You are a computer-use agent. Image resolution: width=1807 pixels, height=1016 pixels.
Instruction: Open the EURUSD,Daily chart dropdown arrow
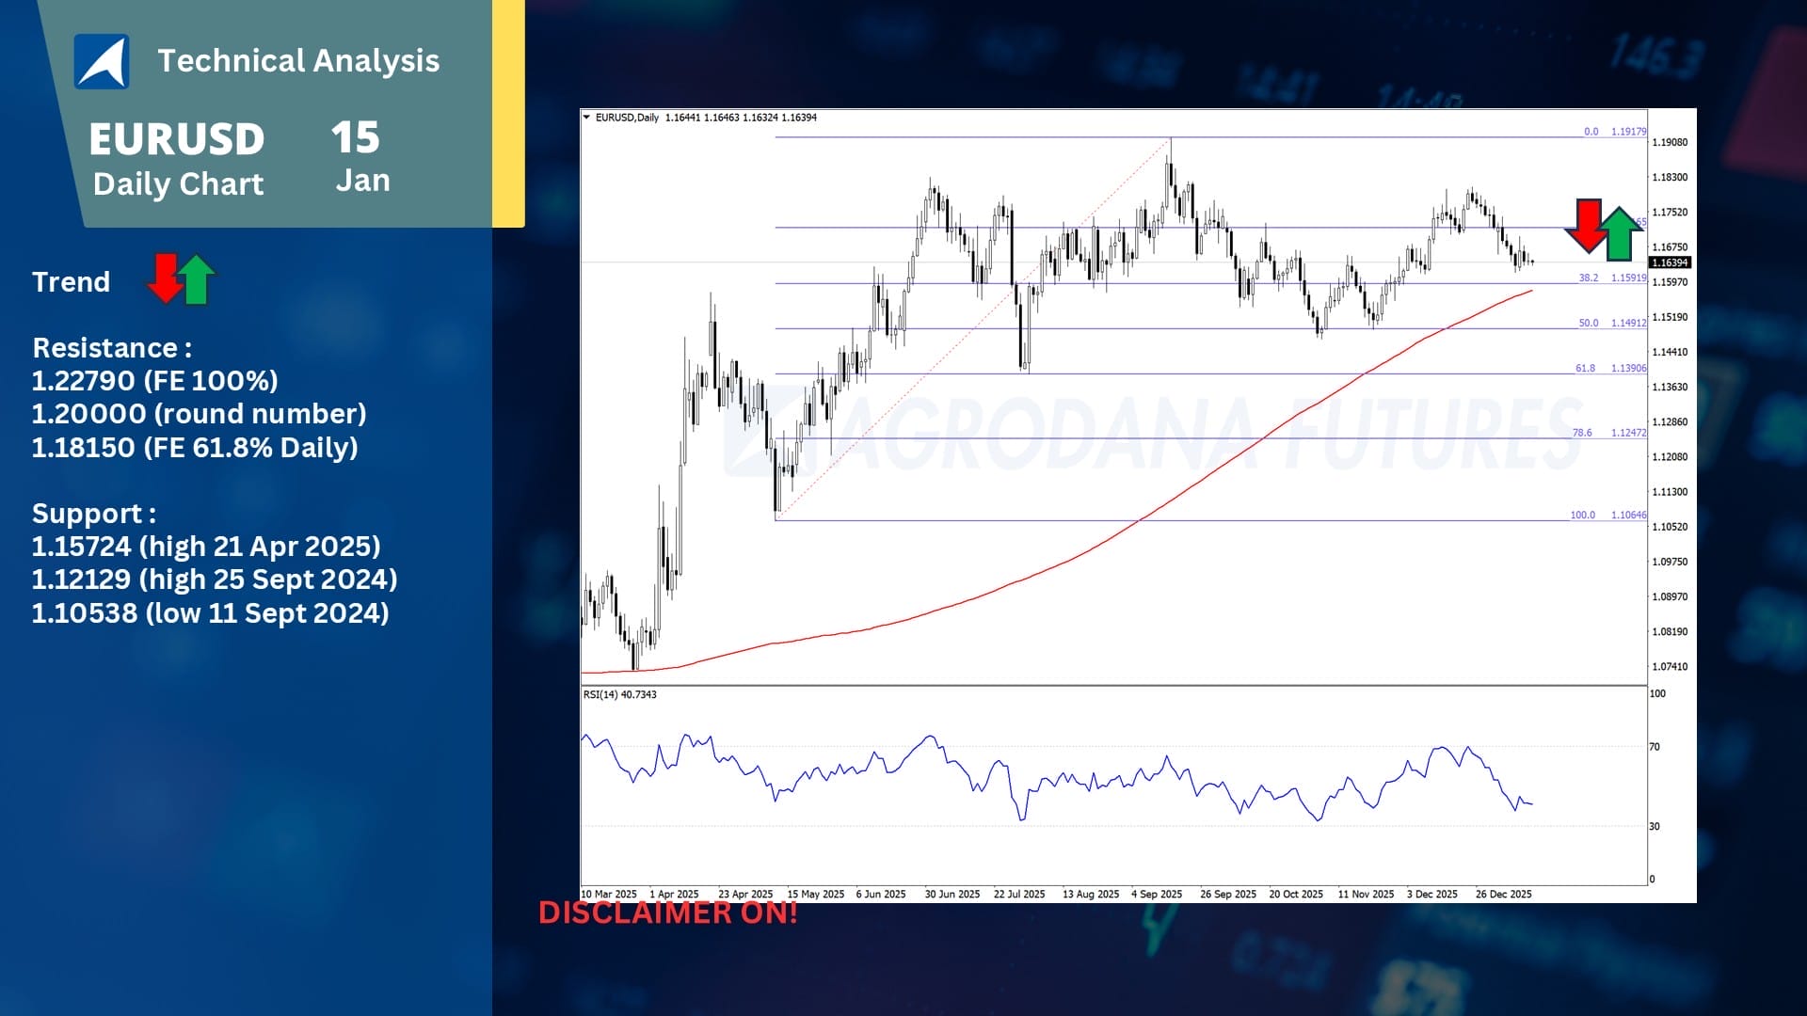588,117
